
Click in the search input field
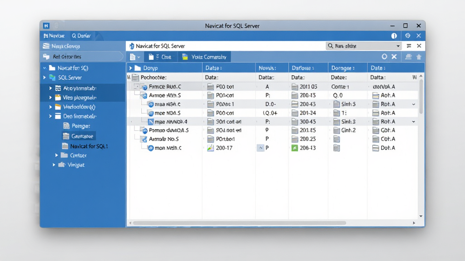tap(365, 46)
